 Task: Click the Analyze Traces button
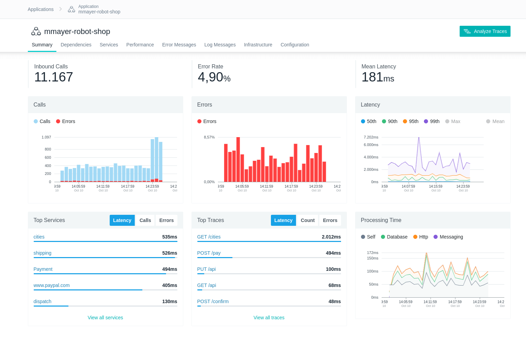485,31
